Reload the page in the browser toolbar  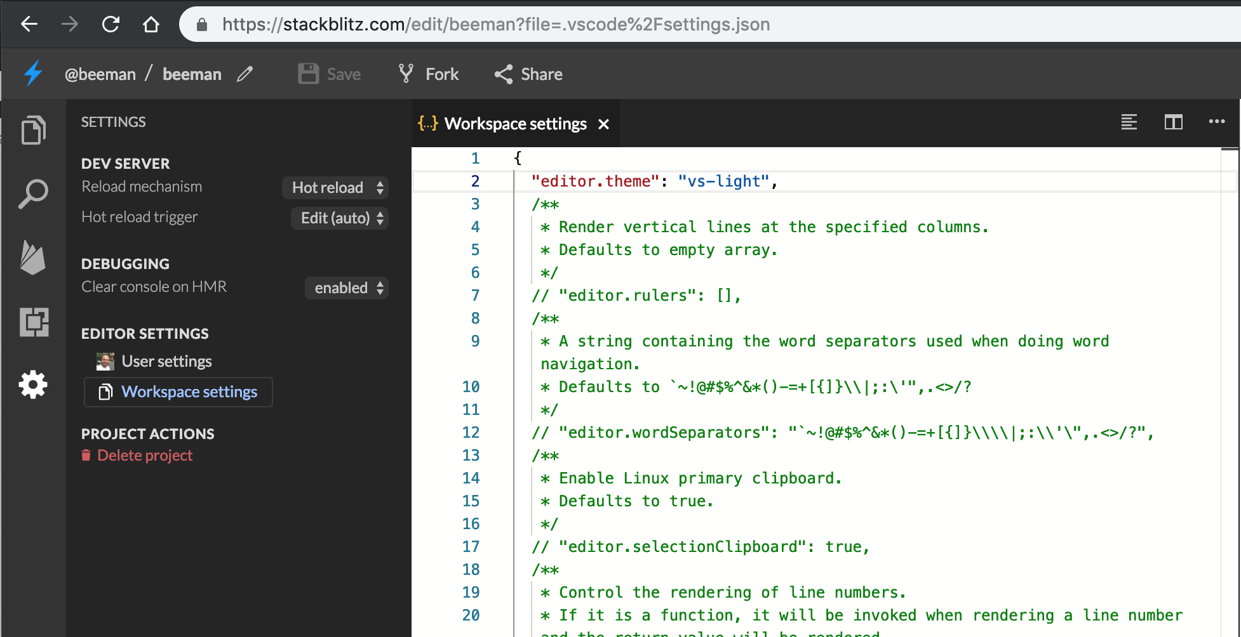click(x=110, y=24)
